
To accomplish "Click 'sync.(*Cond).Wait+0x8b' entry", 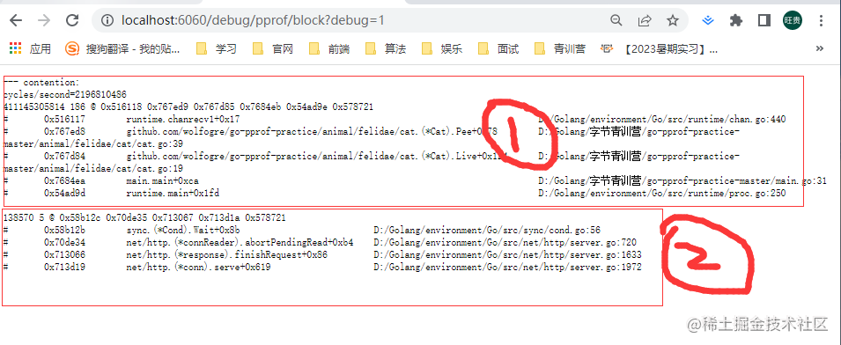I will pos(183,231).
